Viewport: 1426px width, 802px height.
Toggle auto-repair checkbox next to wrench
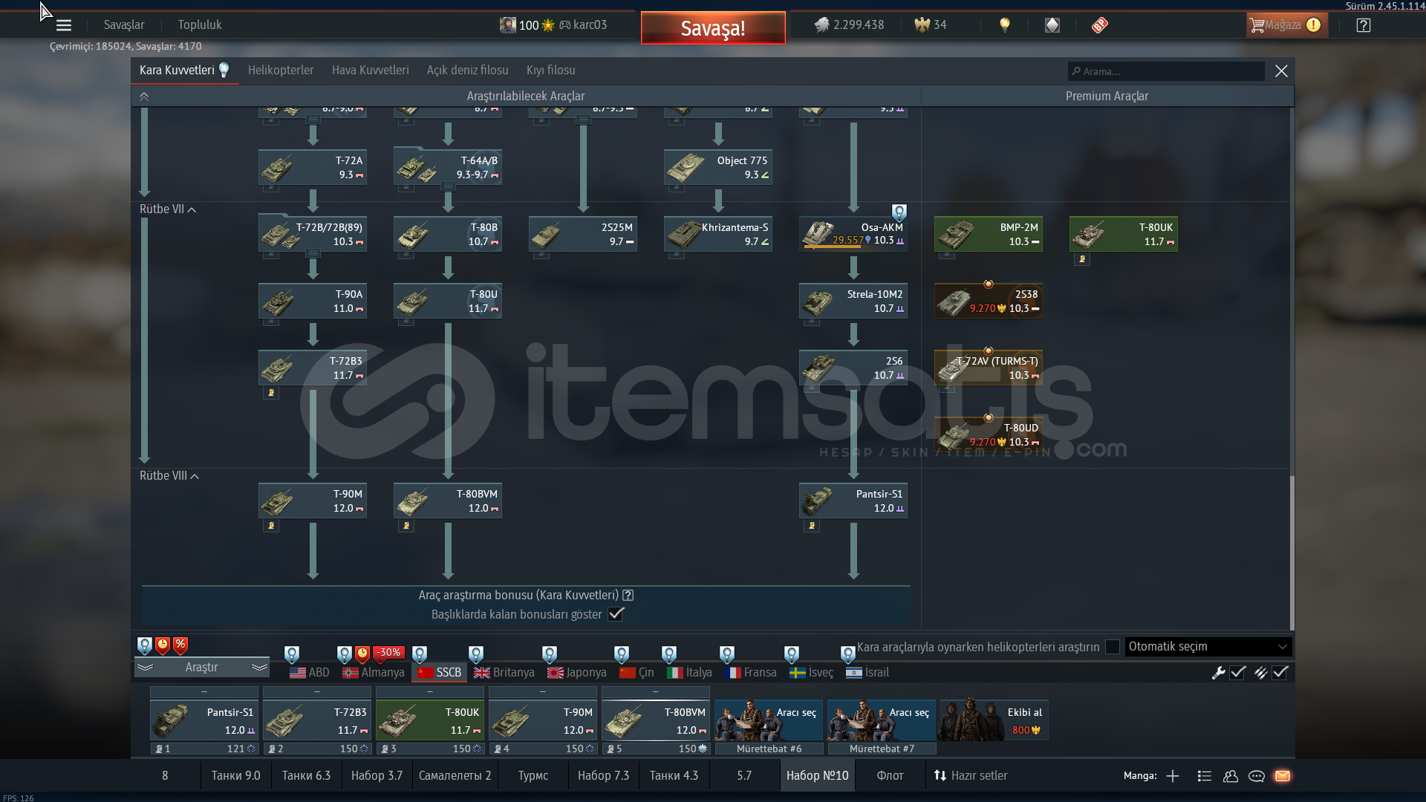click(1237, 673)
